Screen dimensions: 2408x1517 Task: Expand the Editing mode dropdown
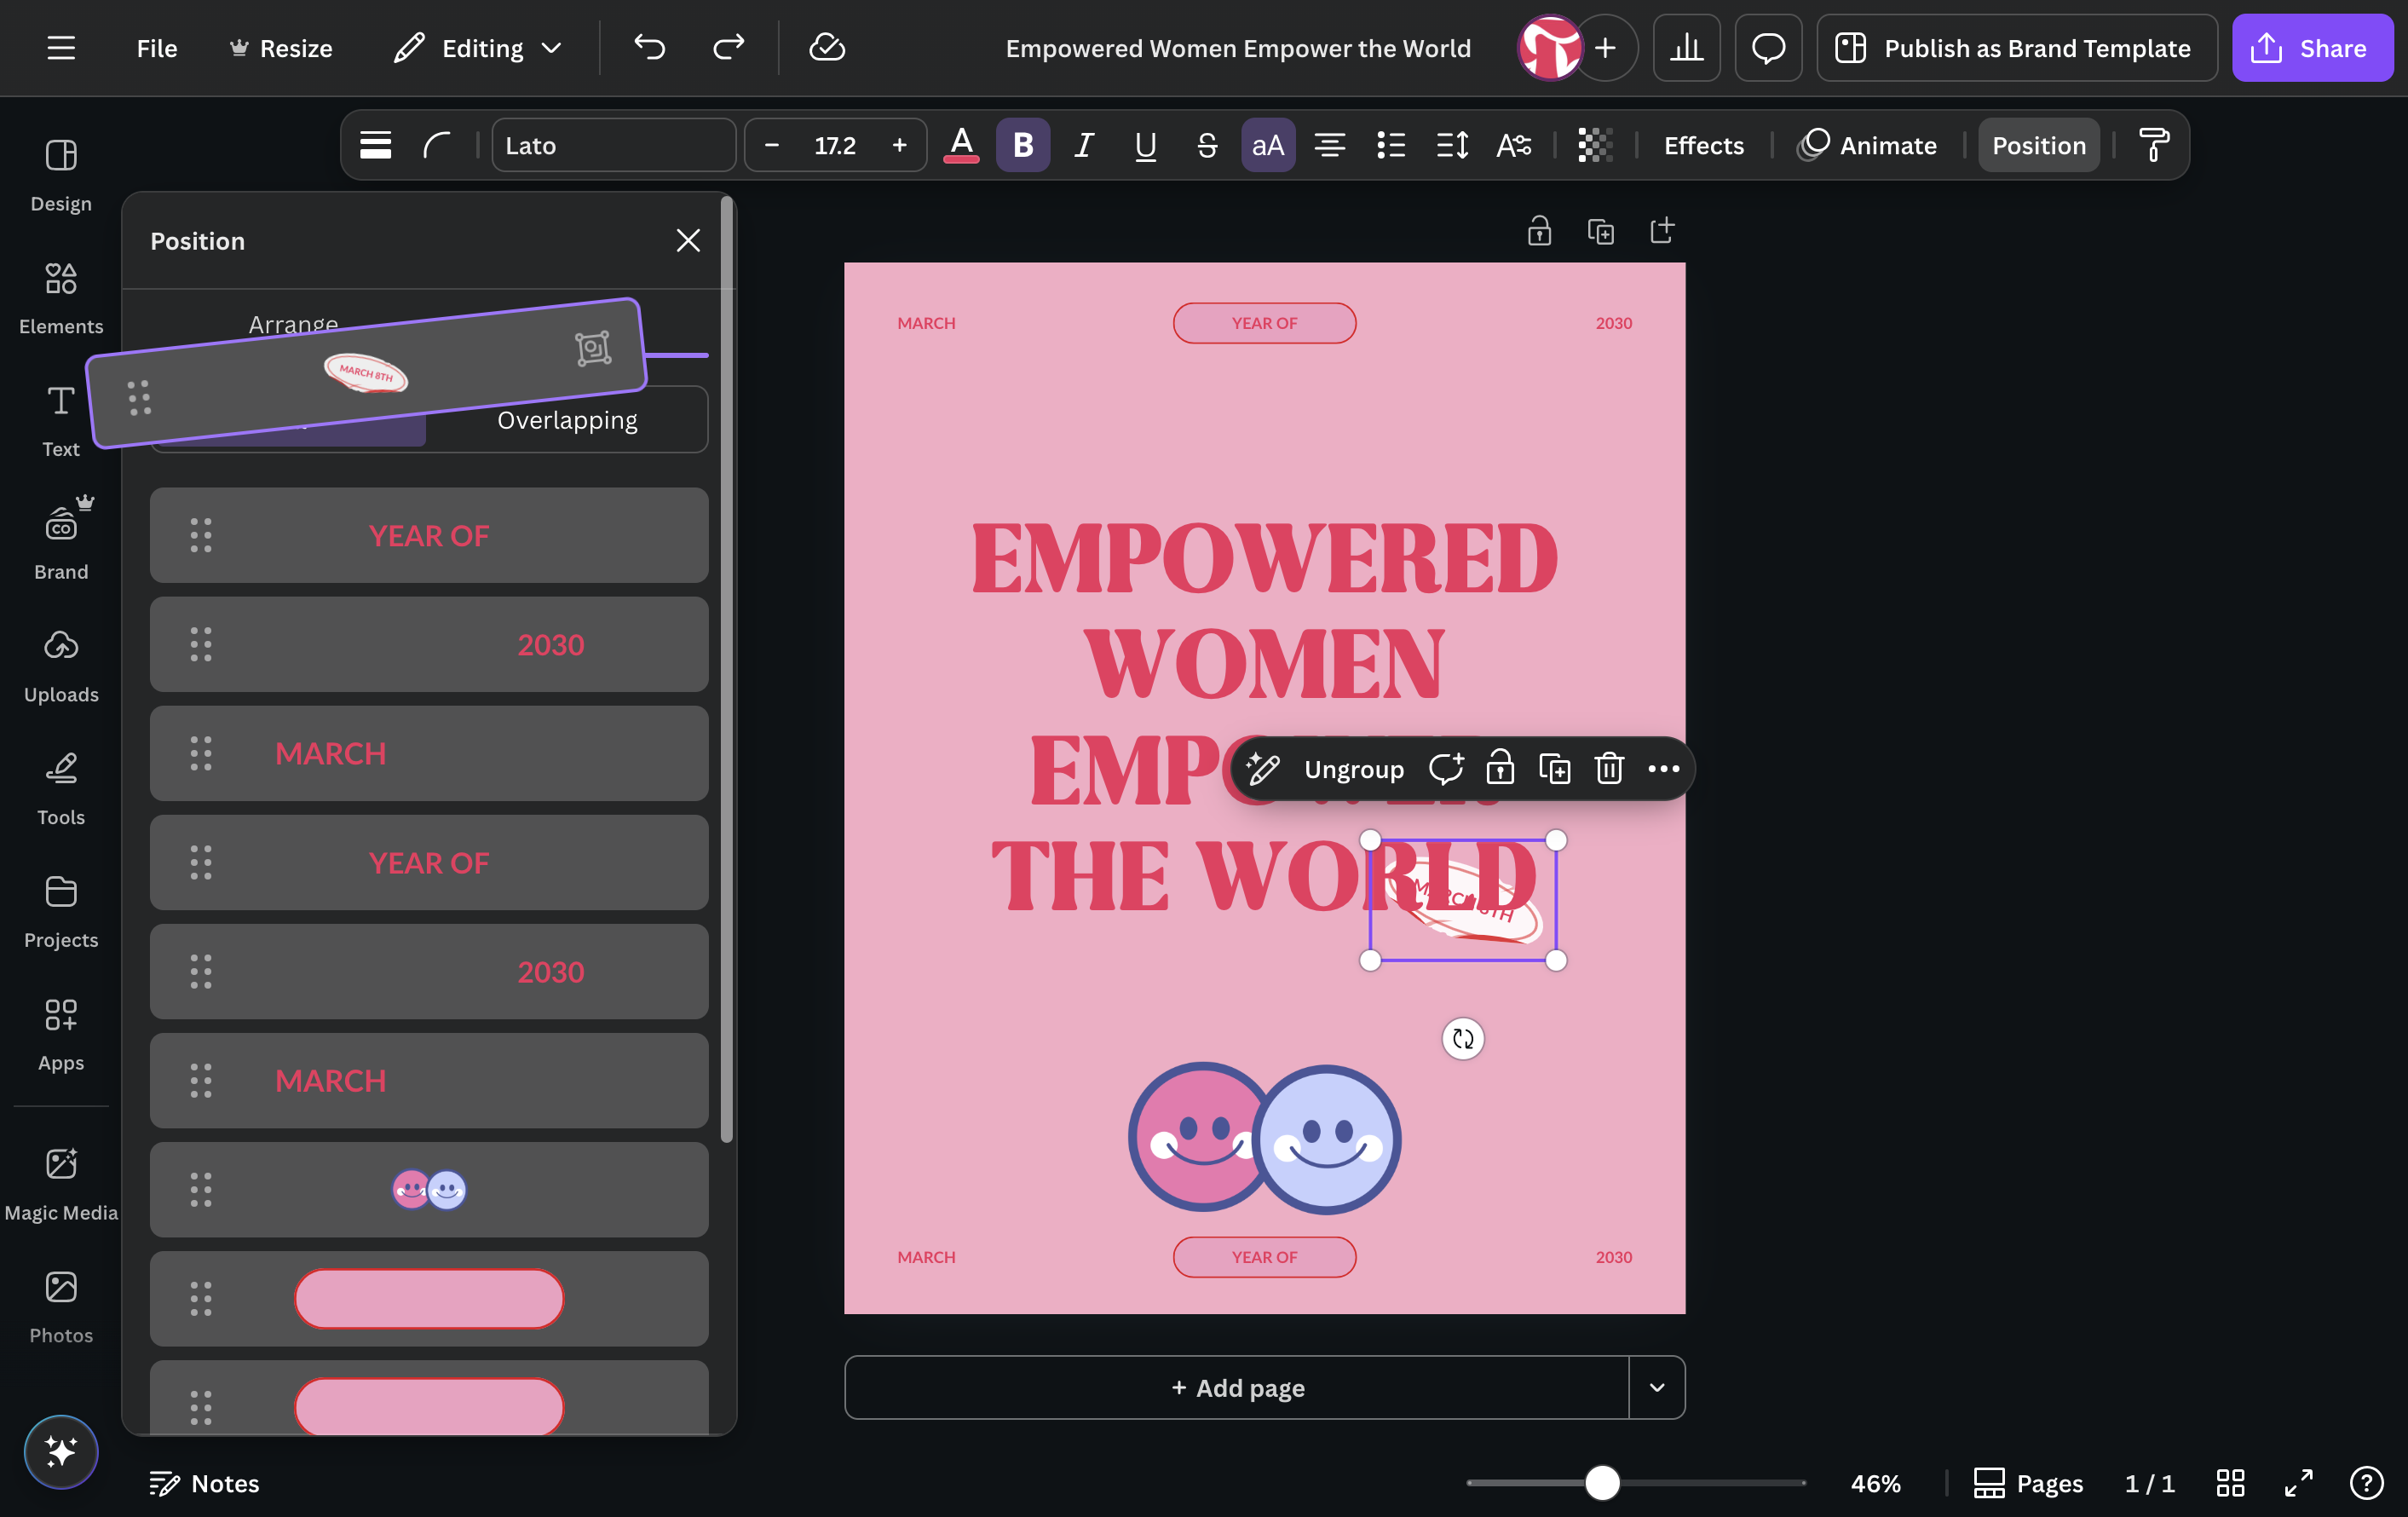pyautogui.click(x=478, y=48)
